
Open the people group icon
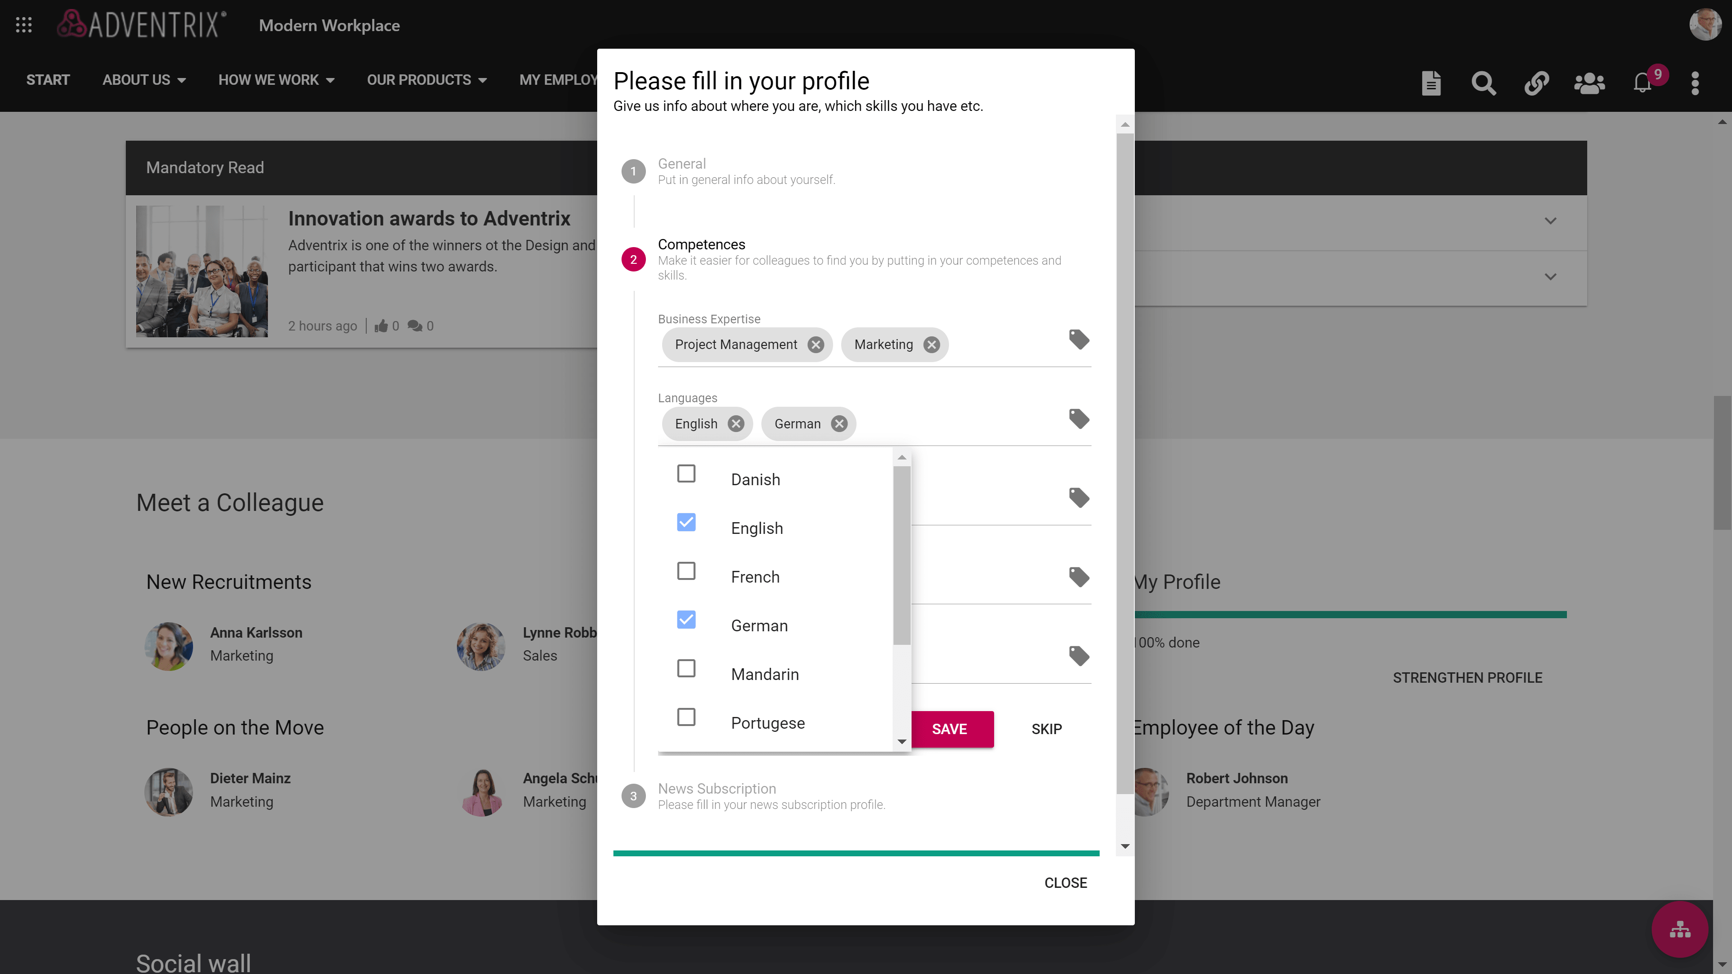tap(1589, 83)
